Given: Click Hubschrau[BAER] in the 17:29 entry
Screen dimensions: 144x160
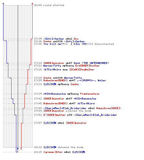Looking at the screenshot, I should coord(55,80).
